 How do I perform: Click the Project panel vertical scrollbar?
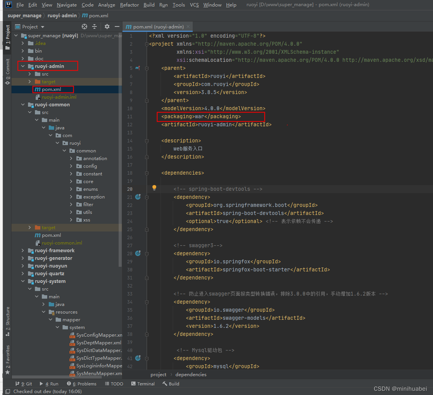[x=120, y=149]
